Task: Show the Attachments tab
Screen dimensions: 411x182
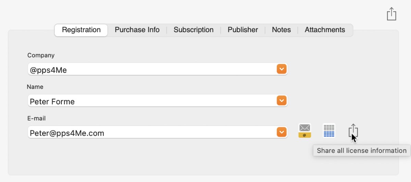Action: click(325, 30)
